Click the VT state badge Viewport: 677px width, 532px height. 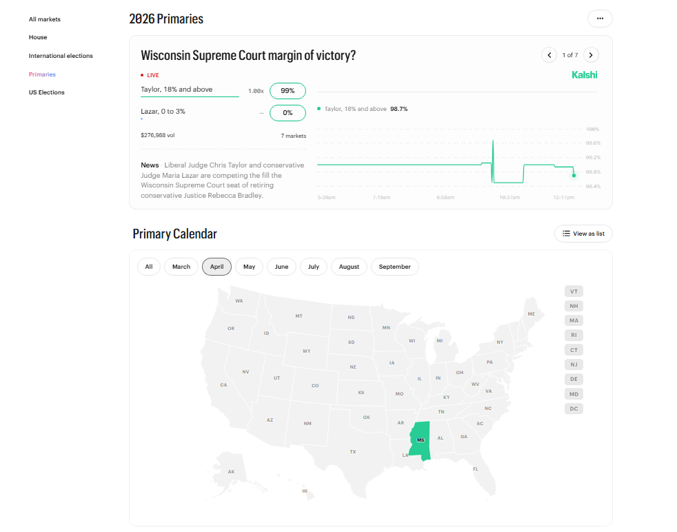click(574, 291)
